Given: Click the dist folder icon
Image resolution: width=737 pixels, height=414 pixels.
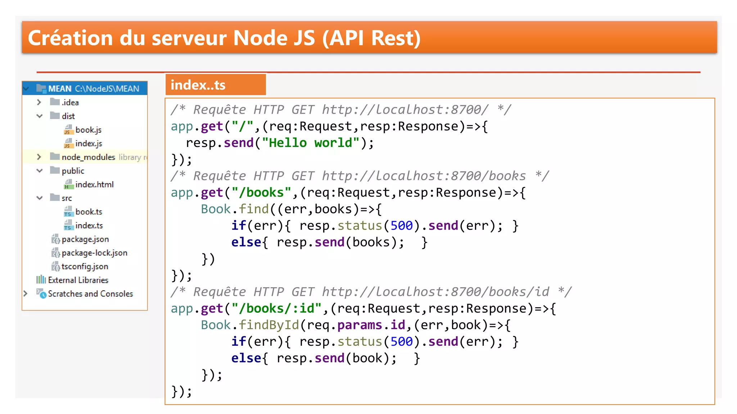Looking at the screenshot, I should click(55, 115).
